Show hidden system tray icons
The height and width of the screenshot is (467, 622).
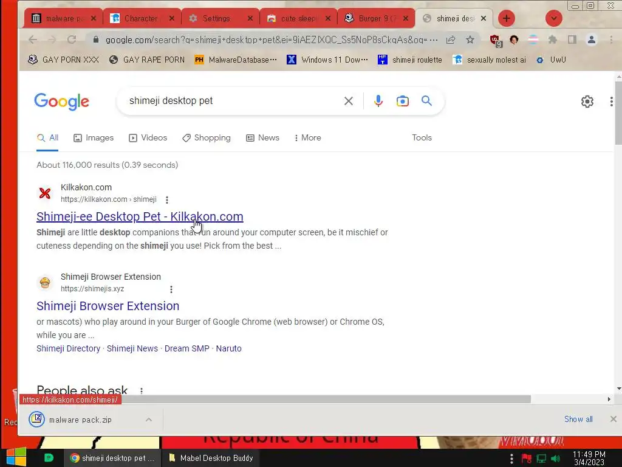pyautogui.click(x=511, y=458)
